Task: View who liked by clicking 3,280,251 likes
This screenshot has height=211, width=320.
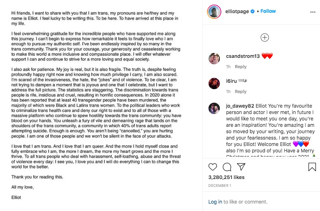Action: click(226, 178)
